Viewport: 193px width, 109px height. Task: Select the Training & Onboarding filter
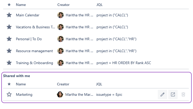tap(34, 63)
